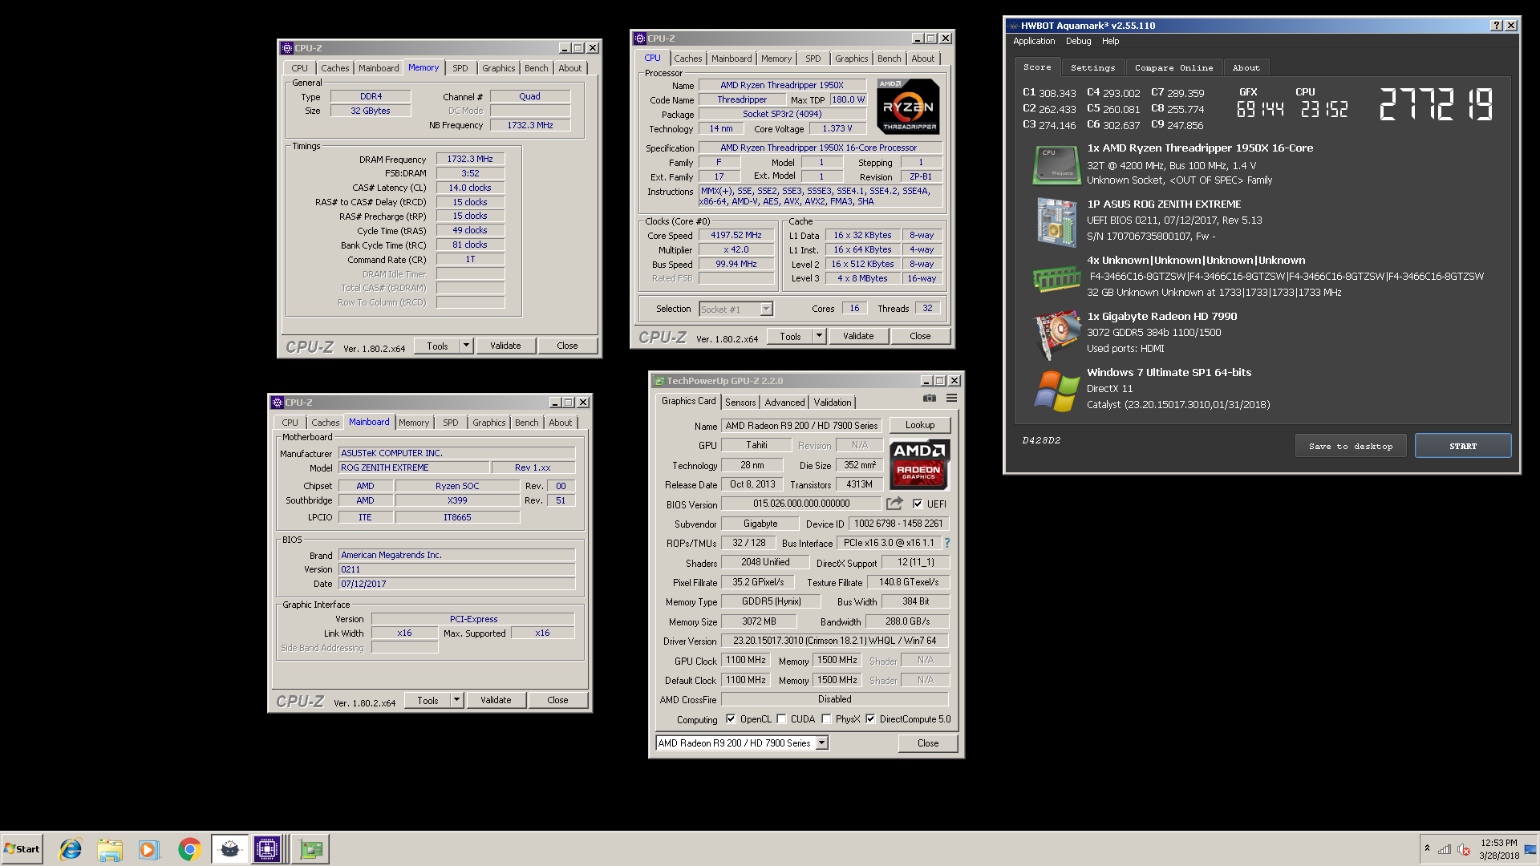This screenshot has width=1540, height=866.
Task: Click Close button in GPU-Z
Action: click(928, 743)
